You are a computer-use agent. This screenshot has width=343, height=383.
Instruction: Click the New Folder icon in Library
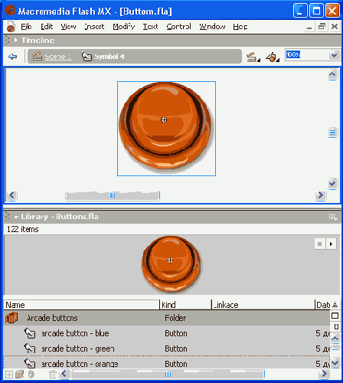(20, 375)
